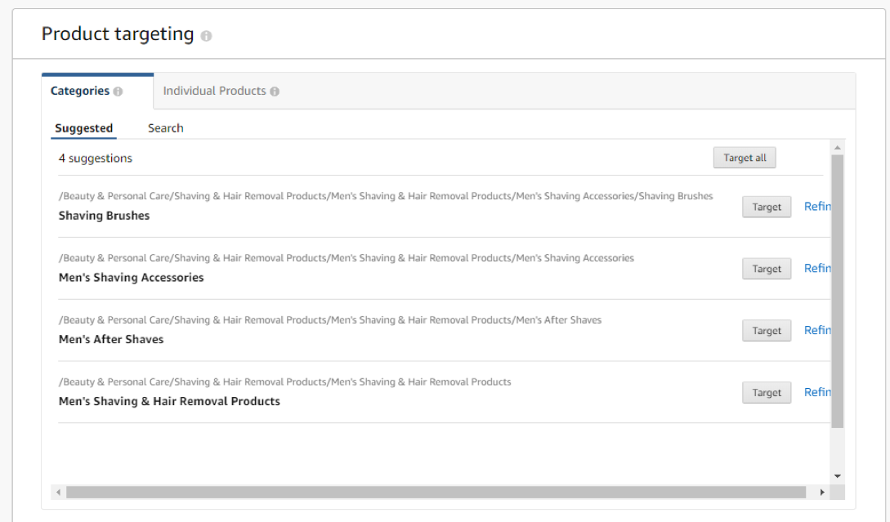Image resolution: width=890 pixels, height=522 pixels.
Task: Target the Men's After Shaves category
Action: click(767, 331)
